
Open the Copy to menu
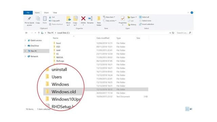pos(75,21)
